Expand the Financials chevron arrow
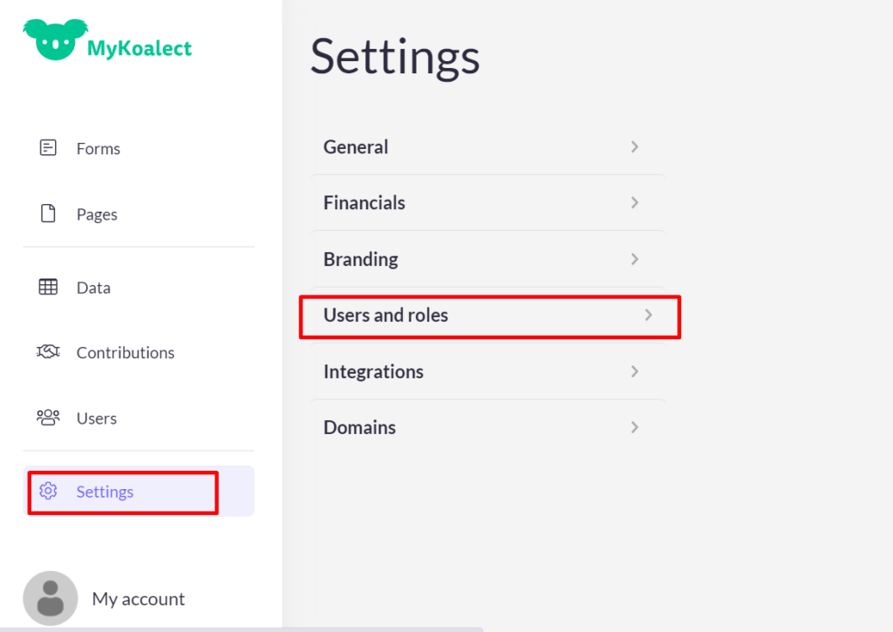The image size is (893, 632). point(635,202)
